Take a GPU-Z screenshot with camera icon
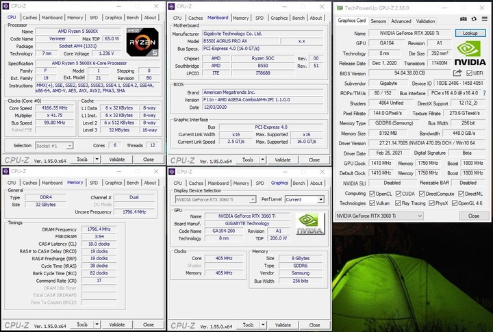The height and width of the screenshot is (332, 493). 463,19
